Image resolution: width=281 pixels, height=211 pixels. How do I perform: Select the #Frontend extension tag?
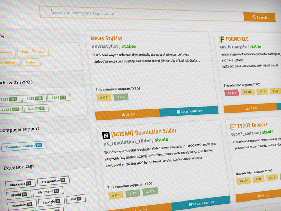point(48,192)
